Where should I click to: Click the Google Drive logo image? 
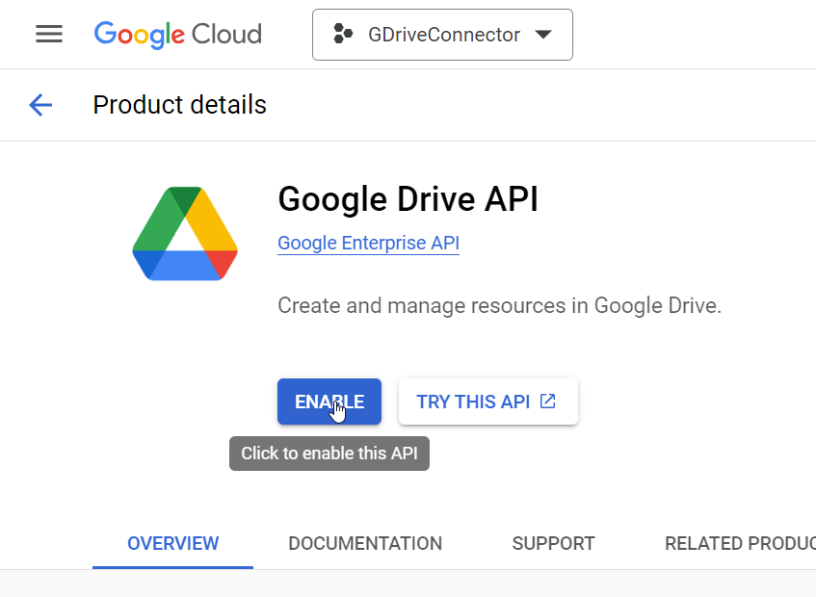[x=185, y=233]
